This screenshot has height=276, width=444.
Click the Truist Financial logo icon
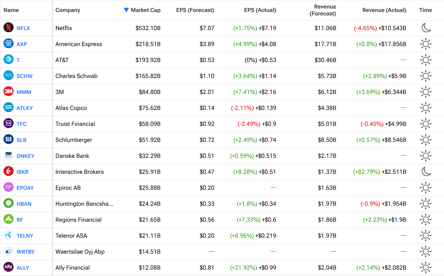[9, 123]
